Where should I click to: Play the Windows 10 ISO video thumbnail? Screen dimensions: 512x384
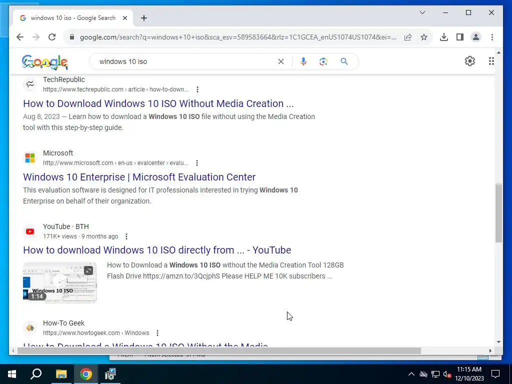click(60, 283)
